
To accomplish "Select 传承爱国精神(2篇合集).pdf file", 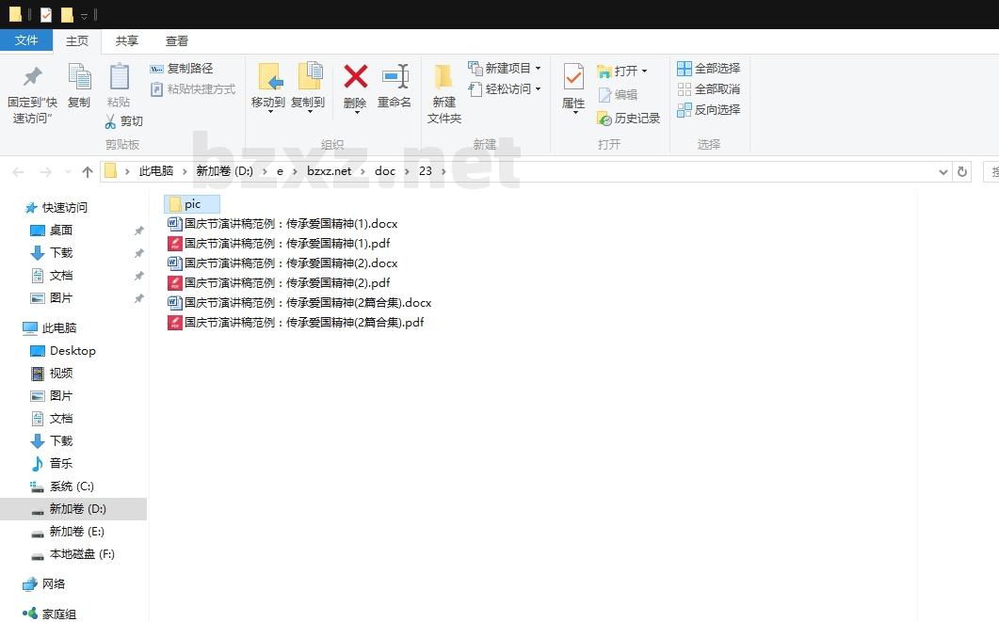I will pos(303,323).
